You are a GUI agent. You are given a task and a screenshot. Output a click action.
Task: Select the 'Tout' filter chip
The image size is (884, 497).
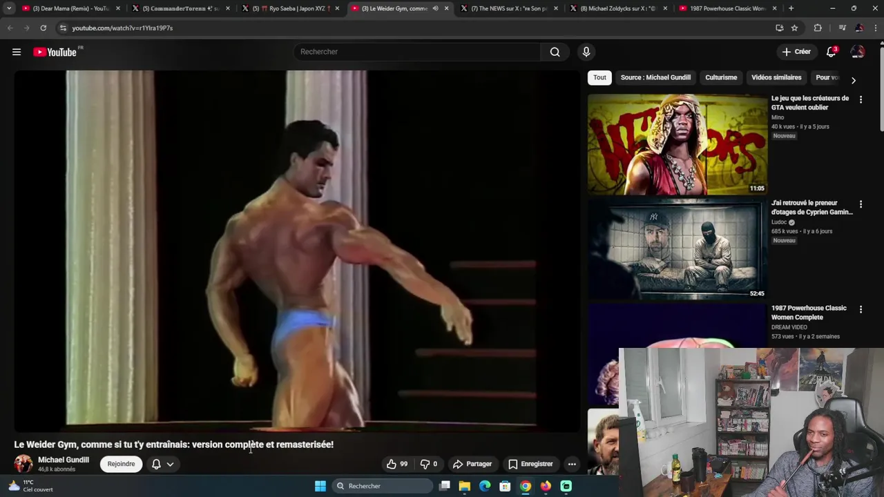(599, 77)
